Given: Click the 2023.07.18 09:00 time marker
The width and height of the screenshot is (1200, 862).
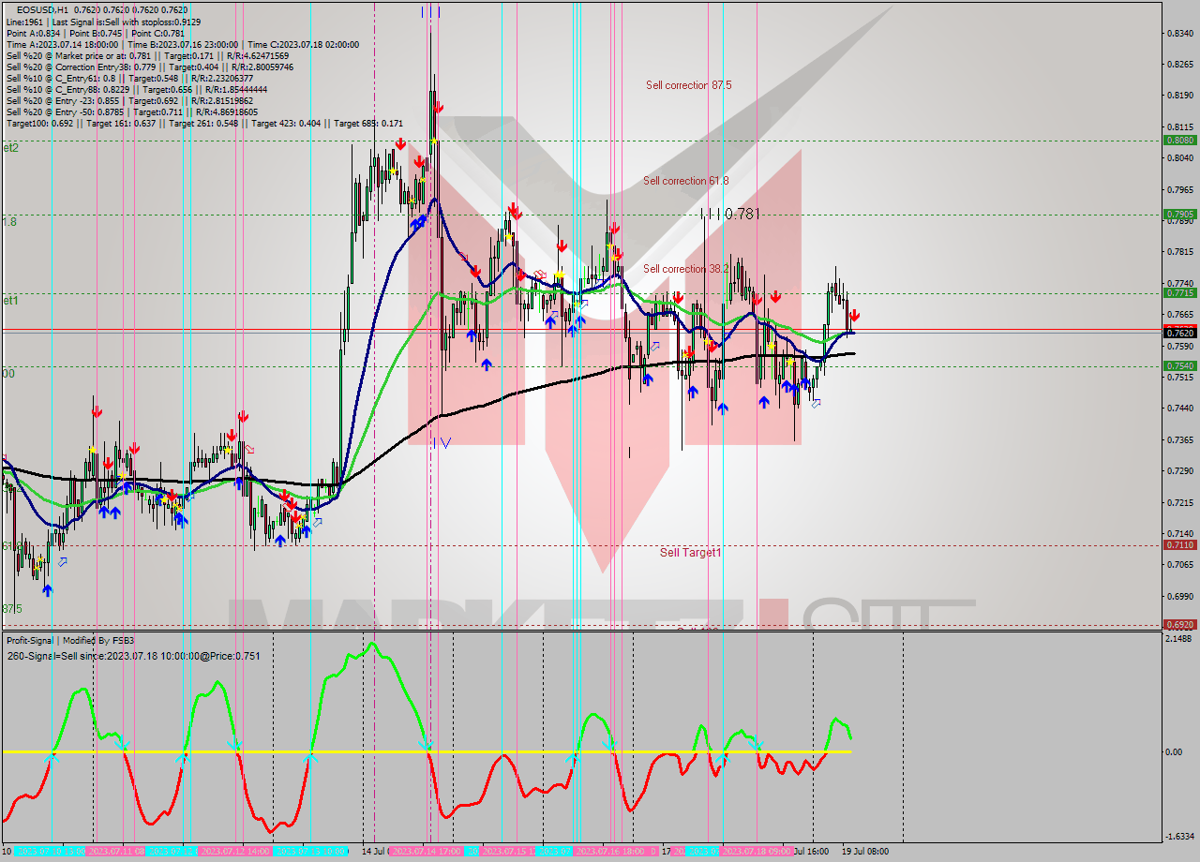Looking at the screenshot, I should tap(757, 852).
